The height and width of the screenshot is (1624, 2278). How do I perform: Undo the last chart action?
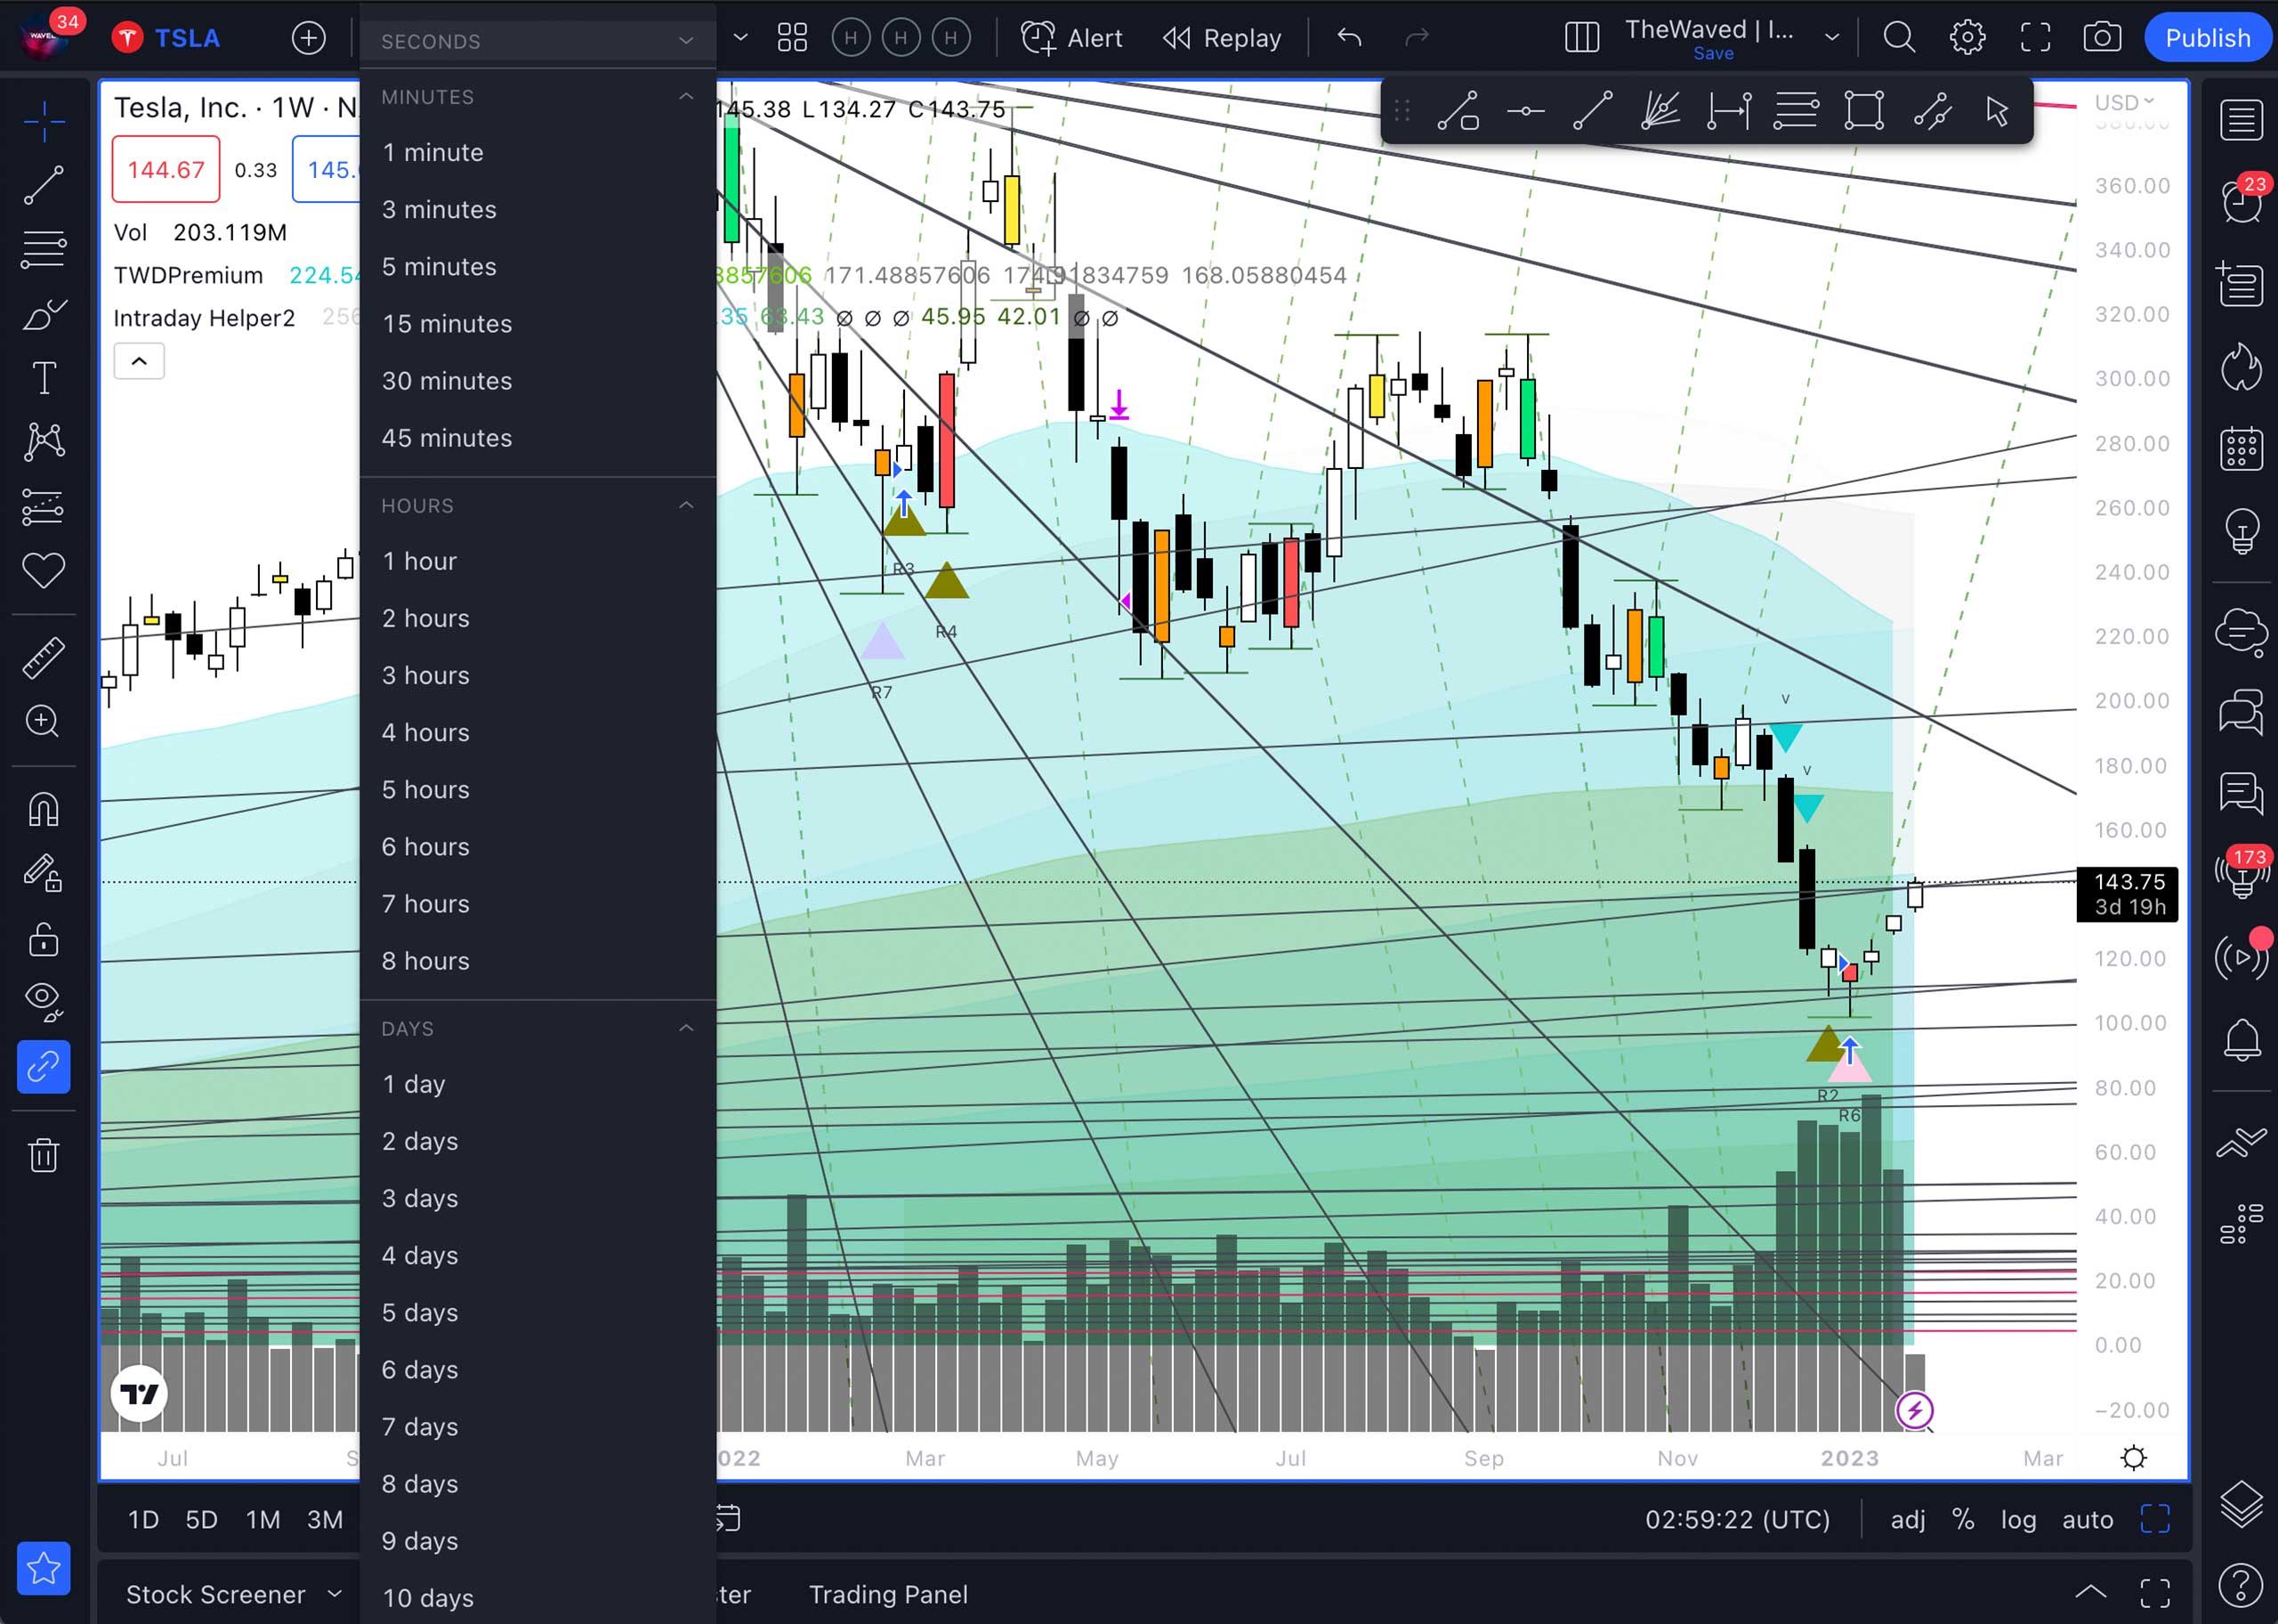1349,38
